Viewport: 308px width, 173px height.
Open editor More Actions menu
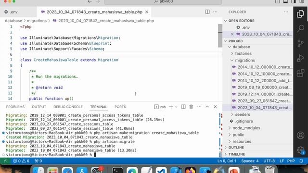(215, 12)
